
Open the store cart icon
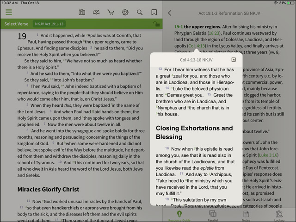click(111, 12)
